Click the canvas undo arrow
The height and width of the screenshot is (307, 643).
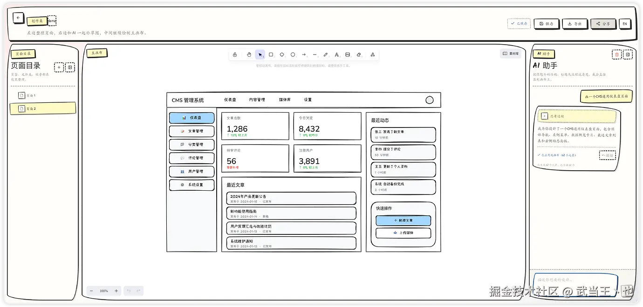click(x=129, y=291)
